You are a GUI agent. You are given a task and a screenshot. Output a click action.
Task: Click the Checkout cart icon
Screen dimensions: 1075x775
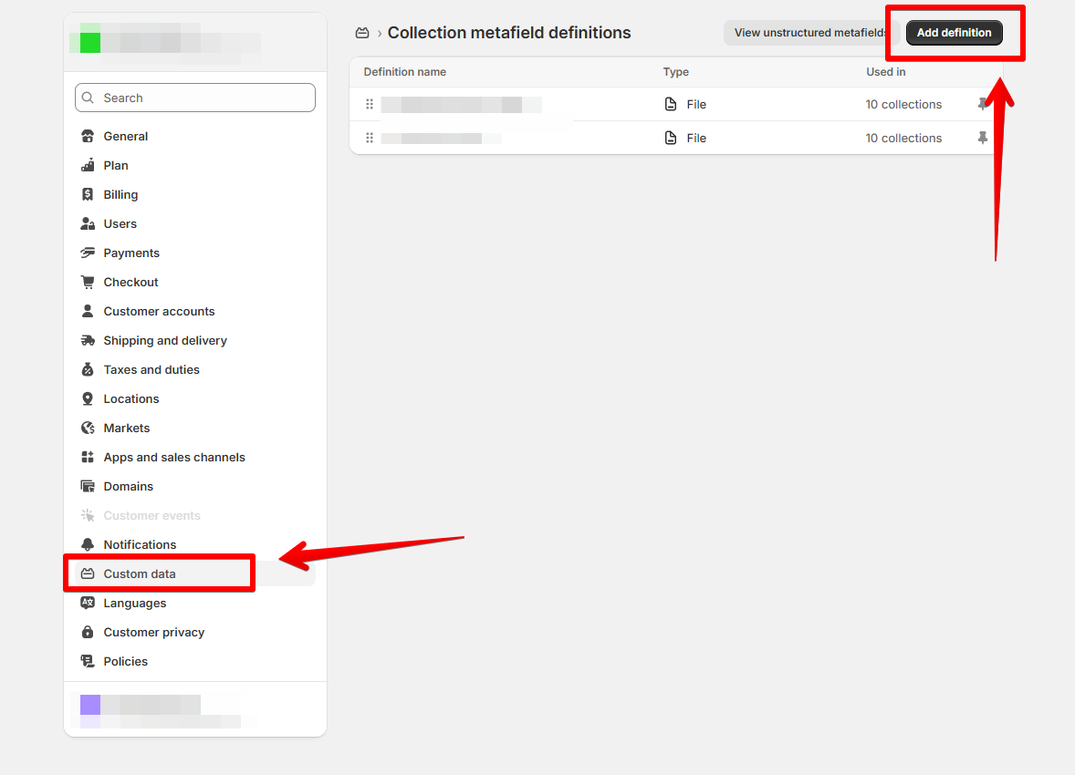(x=88, y=283)
